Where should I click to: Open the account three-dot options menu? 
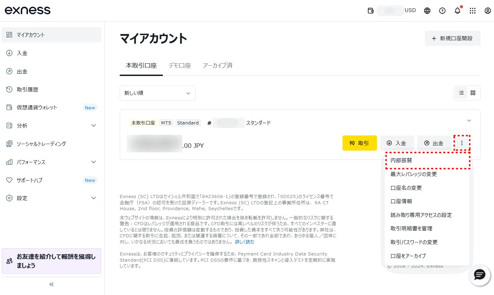click(462, 143)
